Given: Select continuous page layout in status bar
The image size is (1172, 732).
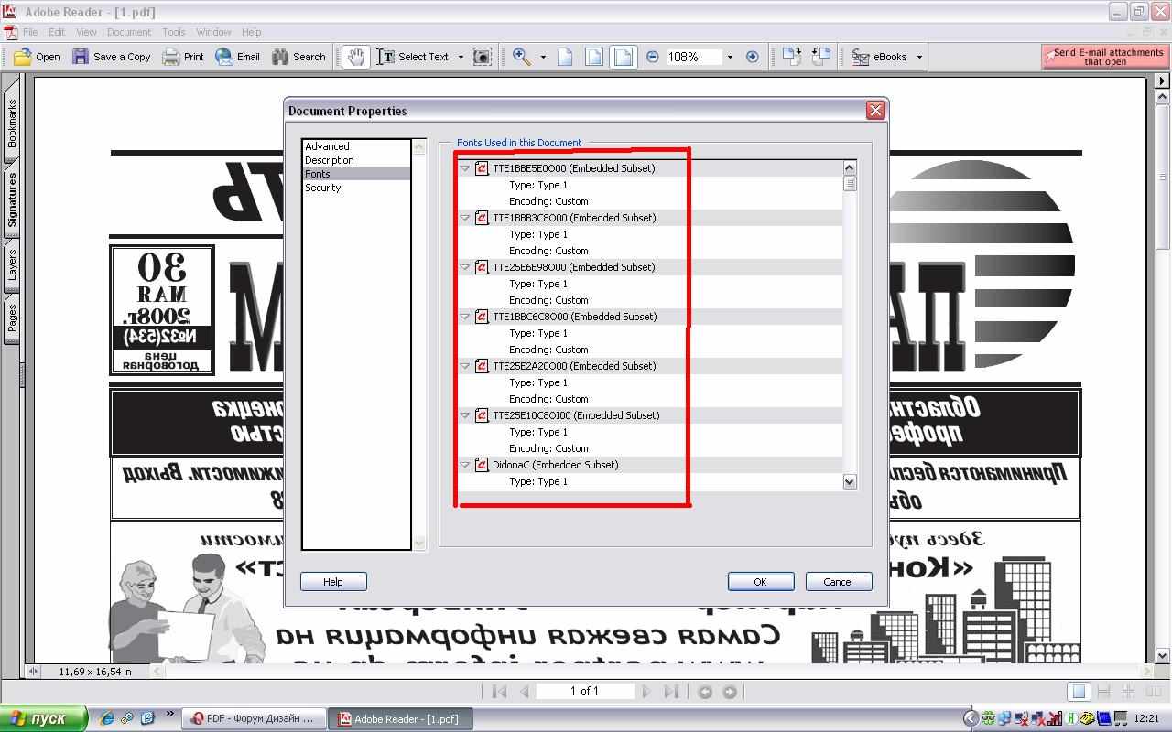Looking at the screenshot, I should pos(1103,692).
